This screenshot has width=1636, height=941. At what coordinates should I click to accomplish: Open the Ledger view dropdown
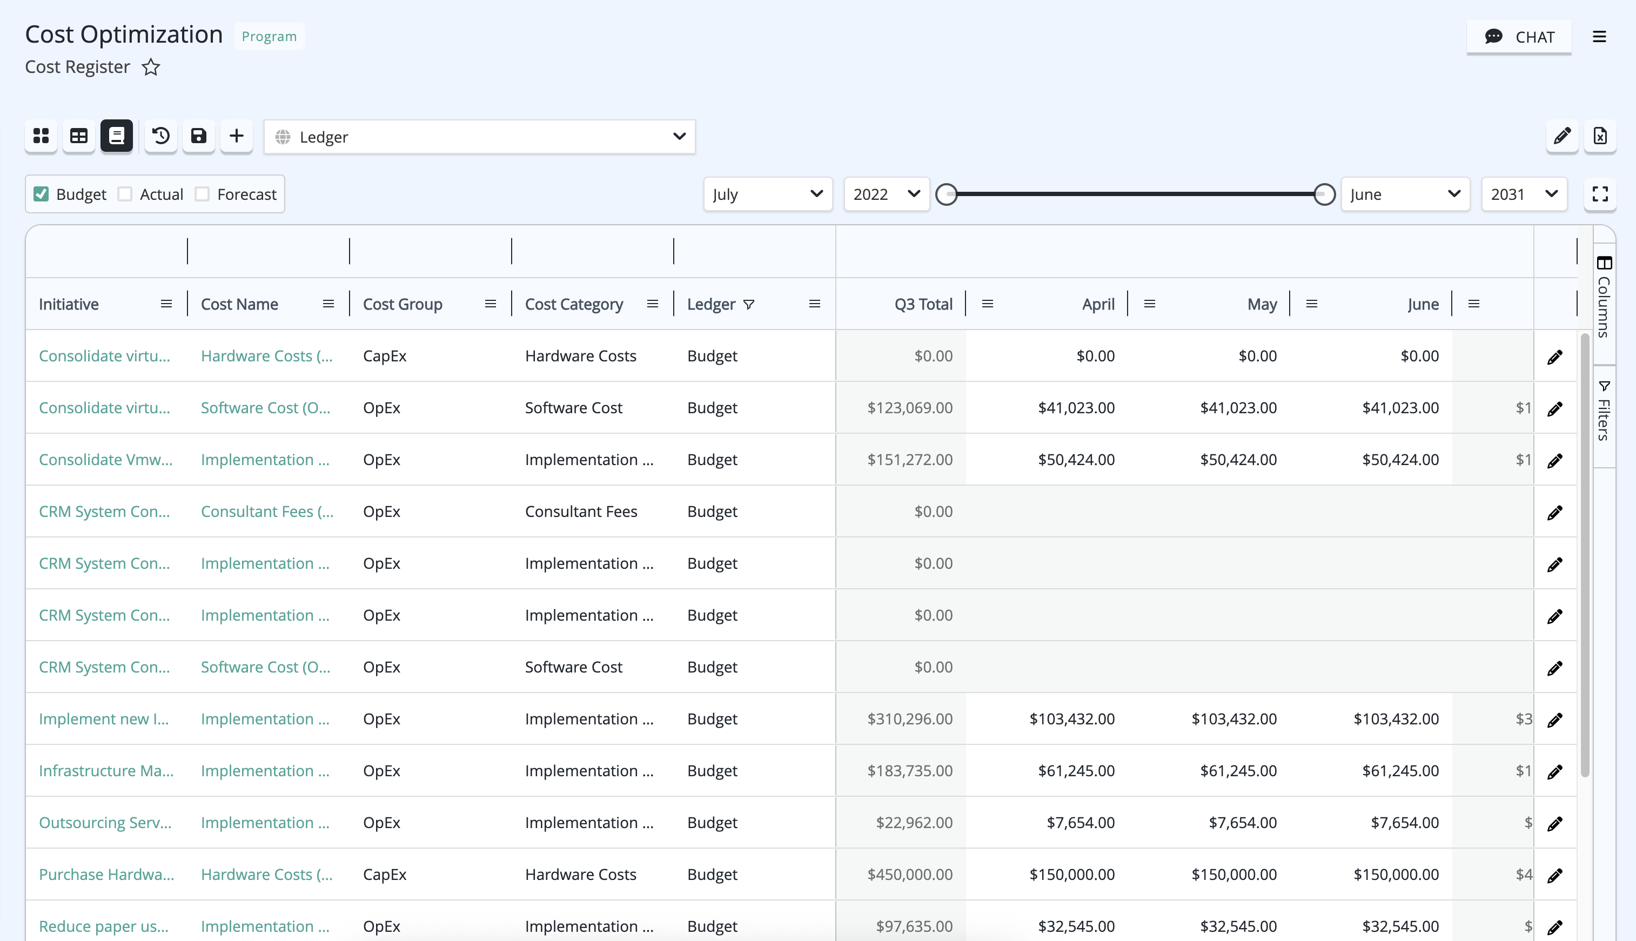tap(480, 137)
